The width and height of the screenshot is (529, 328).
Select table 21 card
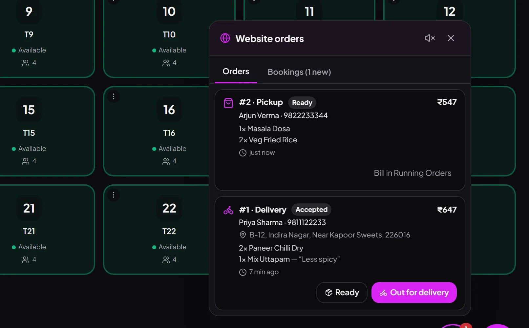pos(29,230)
